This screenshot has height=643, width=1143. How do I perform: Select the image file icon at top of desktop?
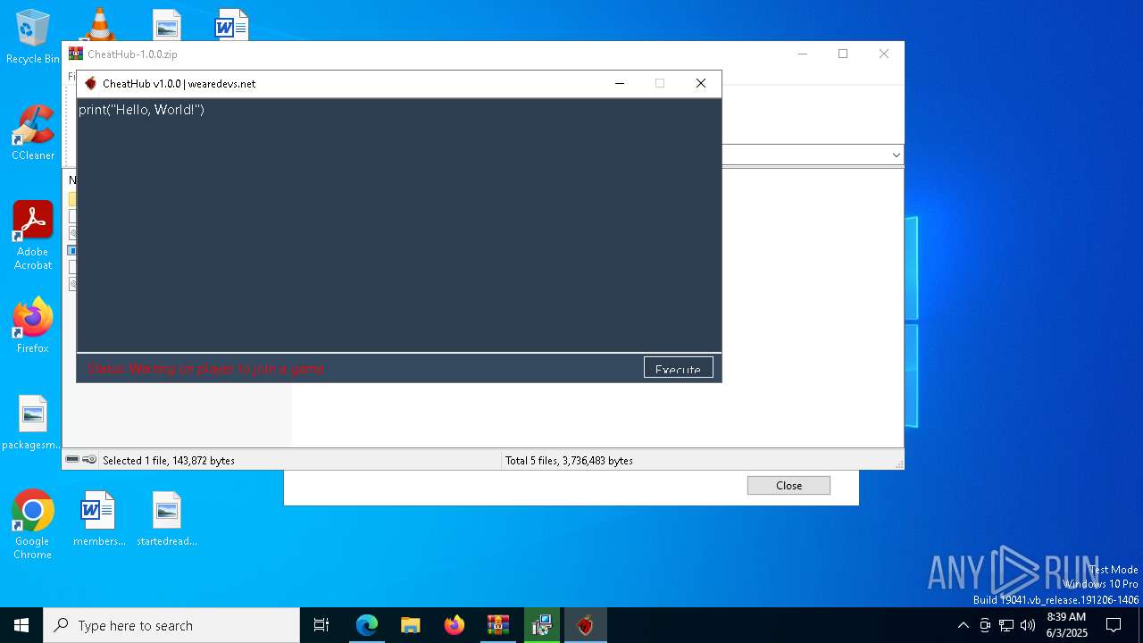(x=167, y=25)
